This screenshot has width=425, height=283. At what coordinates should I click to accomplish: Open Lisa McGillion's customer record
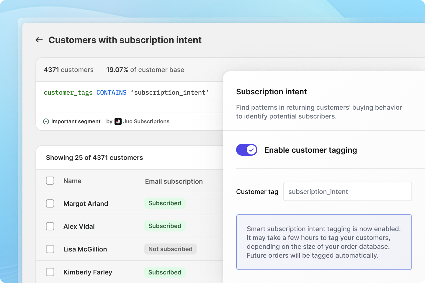point(85,249)
